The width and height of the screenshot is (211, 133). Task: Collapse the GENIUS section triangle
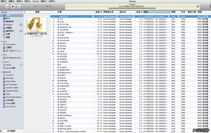point(2,62)
